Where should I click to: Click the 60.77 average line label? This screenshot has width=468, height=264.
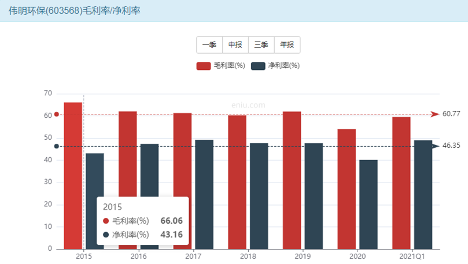[x=451, y=114]
